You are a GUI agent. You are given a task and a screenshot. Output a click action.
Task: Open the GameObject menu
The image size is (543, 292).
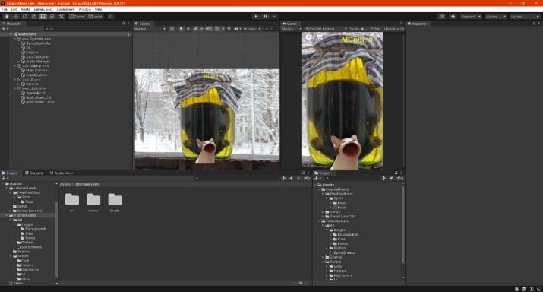point(43,9)
